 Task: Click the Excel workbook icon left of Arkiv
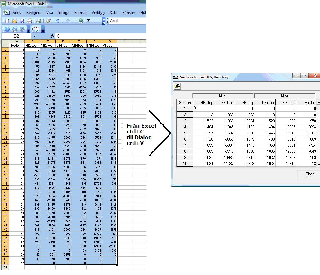click(6, 12)
